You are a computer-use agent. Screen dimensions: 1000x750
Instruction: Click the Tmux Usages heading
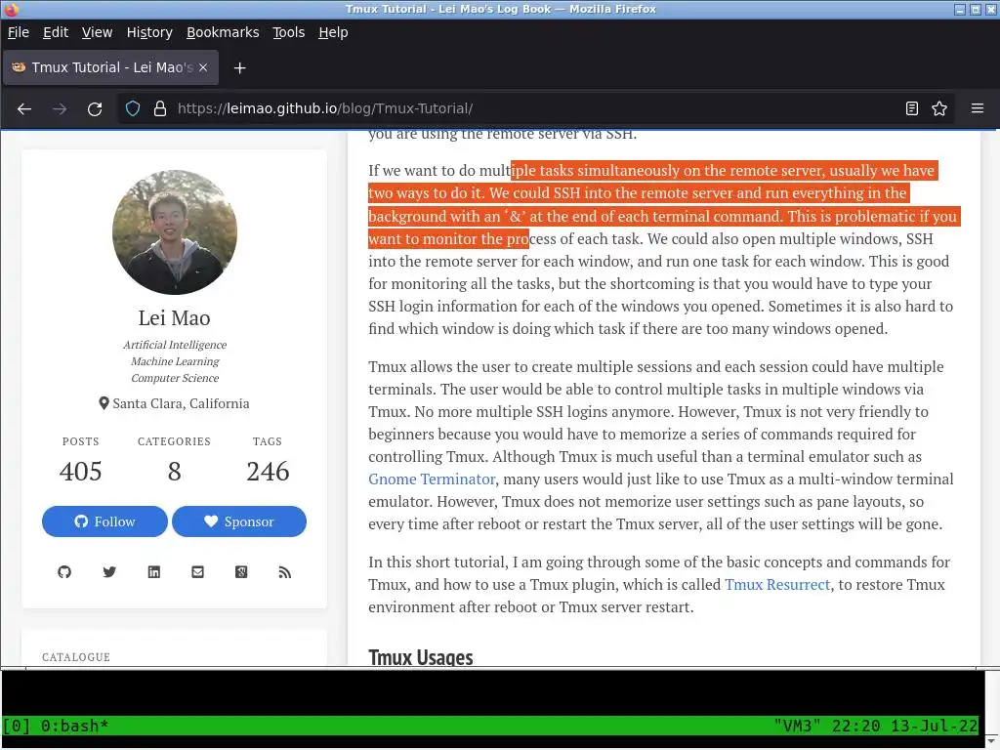click(420, 657)
